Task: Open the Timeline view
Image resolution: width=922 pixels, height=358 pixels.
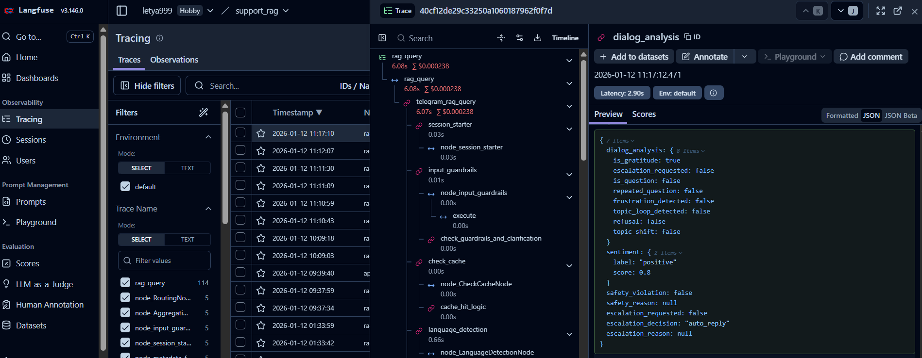Action: tap(565, 38)
